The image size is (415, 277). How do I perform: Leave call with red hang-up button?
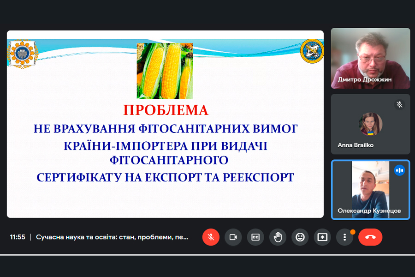[370, 237]
